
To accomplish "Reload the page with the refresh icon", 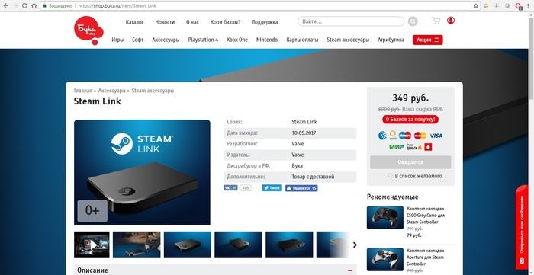I will pyautogui.click(x=24, y=6).
